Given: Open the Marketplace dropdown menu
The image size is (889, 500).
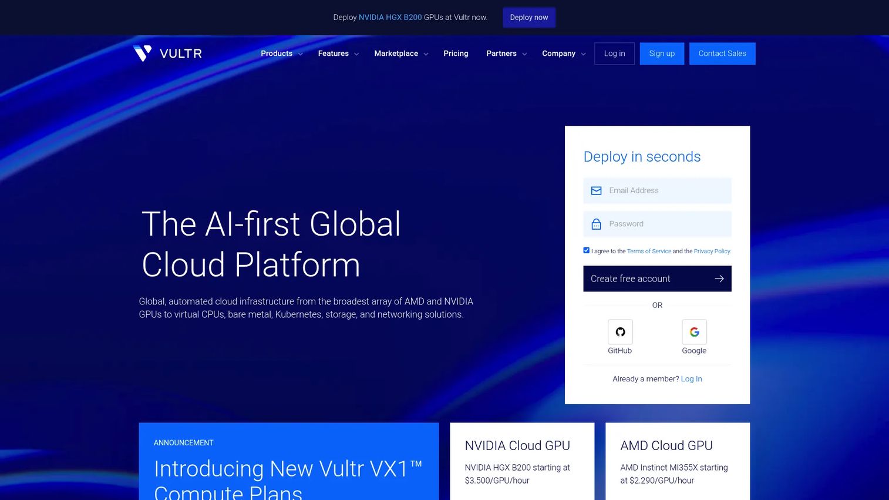Looking at the screenshot, I should click(401, 53).
